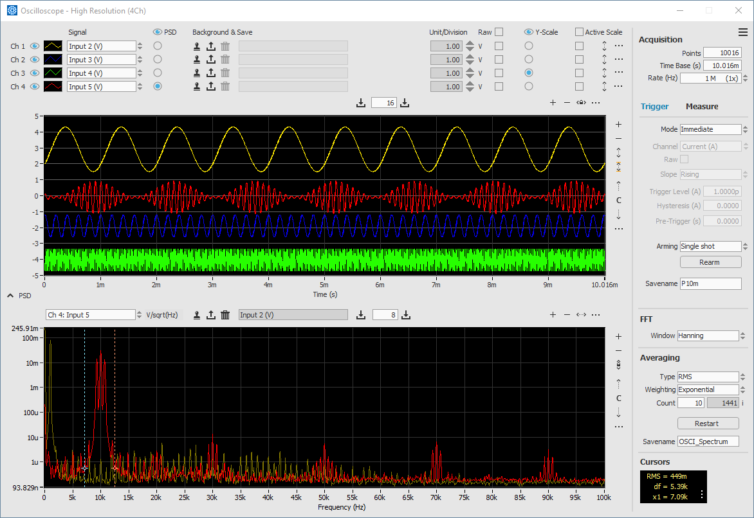Switch to the Measure tab
This screenshot has height=518, width=754.
pyautogui.click(x=702, y=107)
